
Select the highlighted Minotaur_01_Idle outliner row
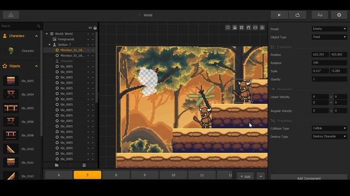pyautogui.click(x=69, y=50)
